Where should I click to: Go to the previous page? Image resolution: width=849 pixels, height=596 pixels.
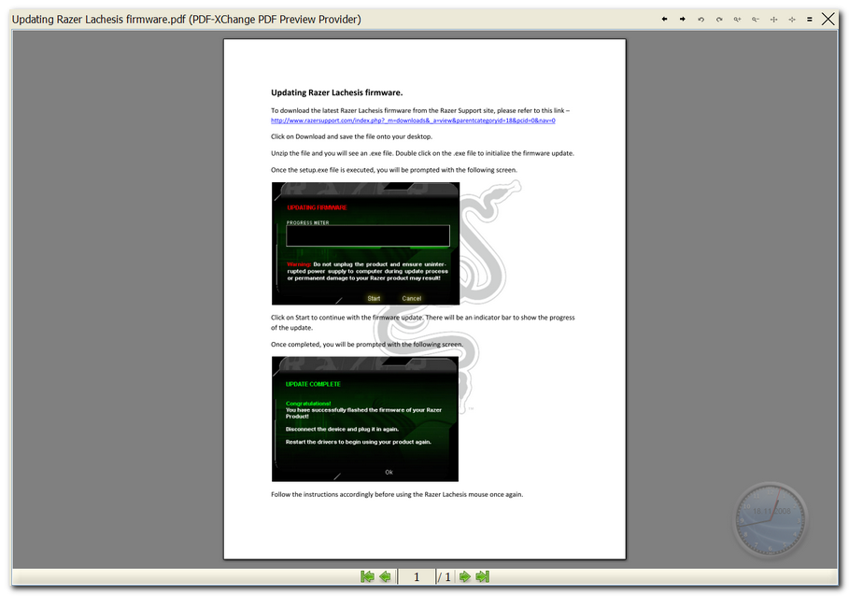pyautogui.click(x=385, y=576)
